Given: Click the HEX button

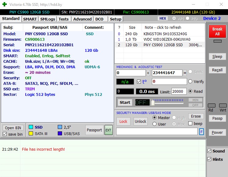Looking at the screenshot, I should [163, 18].
